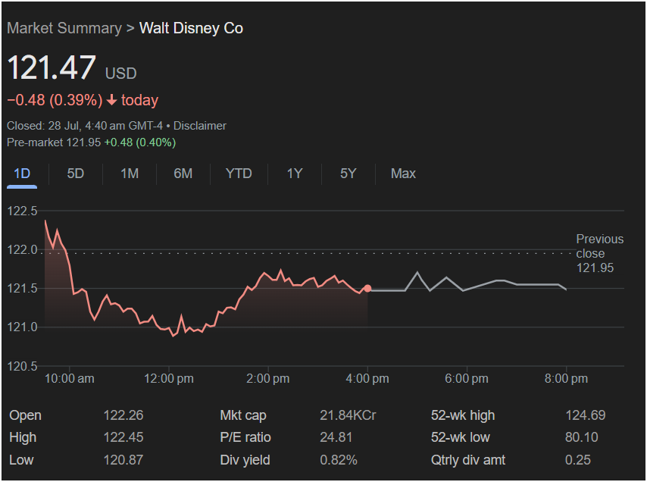Open the 5Y chart range
Image resolution: width=647 pixels, height=482 pixels.
(x=348, y=174)
